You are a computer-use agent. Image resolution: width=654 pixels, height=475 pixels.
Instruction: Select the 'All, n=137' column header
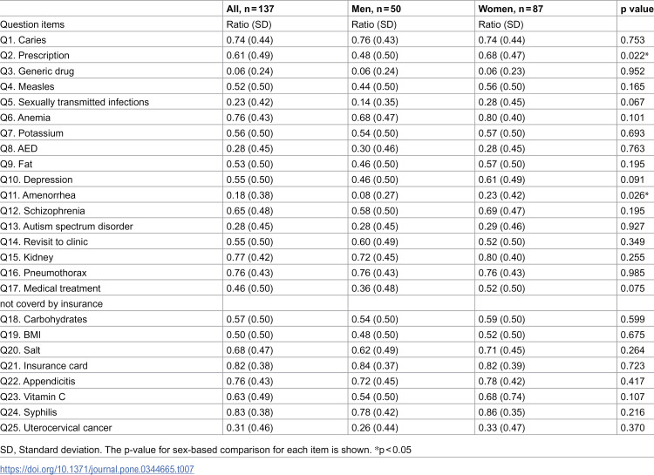coord(250,9)
